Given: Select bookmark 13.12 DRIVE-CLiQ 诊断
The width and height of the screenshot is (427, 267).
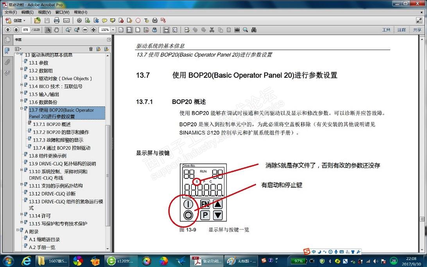Looking at the screenshot, I should coord(52,194).
